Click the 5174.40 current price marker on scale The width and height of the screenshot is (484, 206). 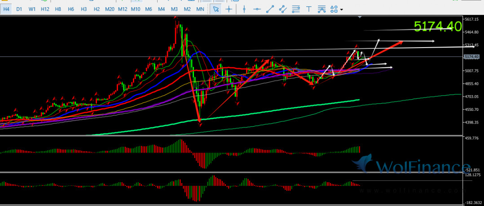pos(473,57)
